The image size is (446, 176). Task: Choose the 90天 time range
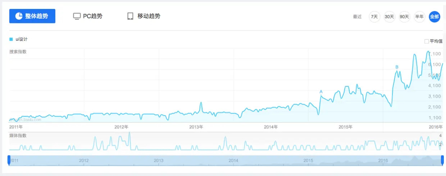[x=404, y=17]
